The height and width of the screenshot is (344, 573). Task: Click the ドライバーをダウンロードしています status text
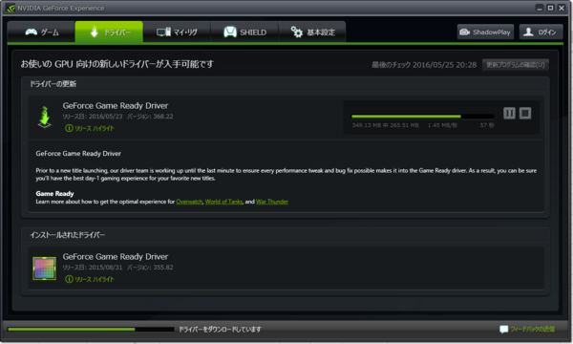(220, 330)
